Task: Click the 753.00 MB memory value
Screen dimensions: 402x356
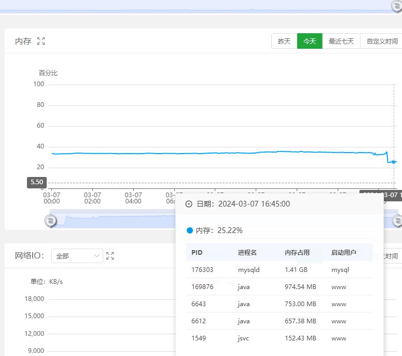Action: click(300, 304)
